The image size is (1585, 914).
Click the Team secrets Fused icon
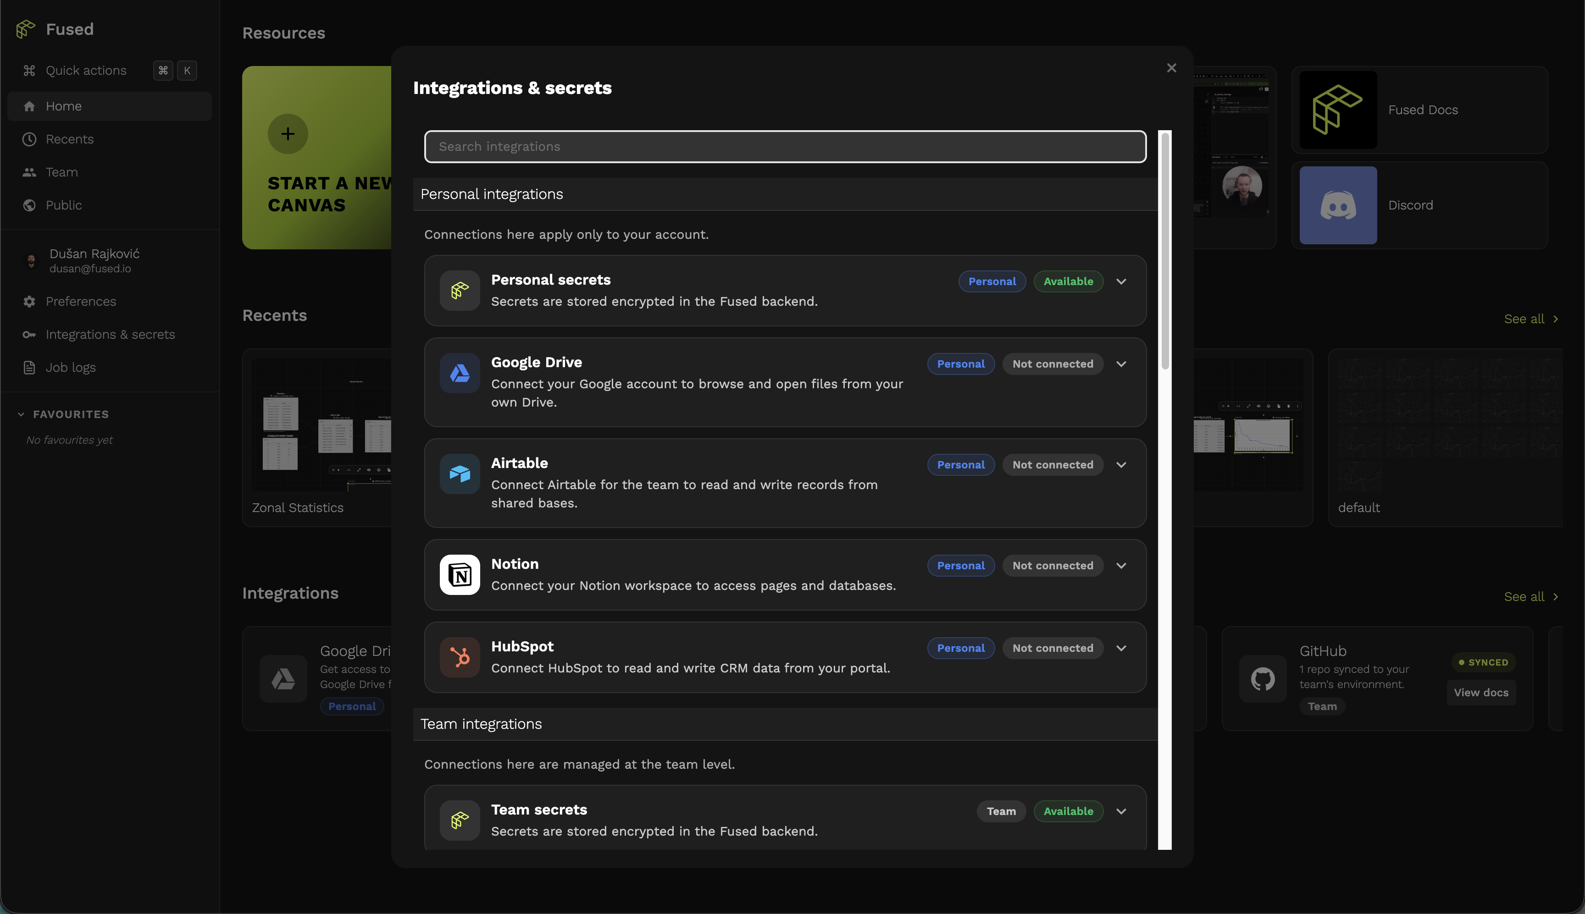460,820
